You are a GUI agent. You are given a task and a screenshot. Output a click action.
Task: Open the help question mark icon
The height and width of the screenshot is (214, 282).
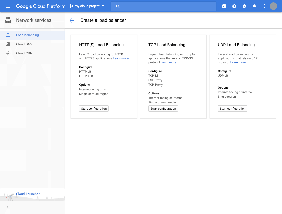click(244, 6)
